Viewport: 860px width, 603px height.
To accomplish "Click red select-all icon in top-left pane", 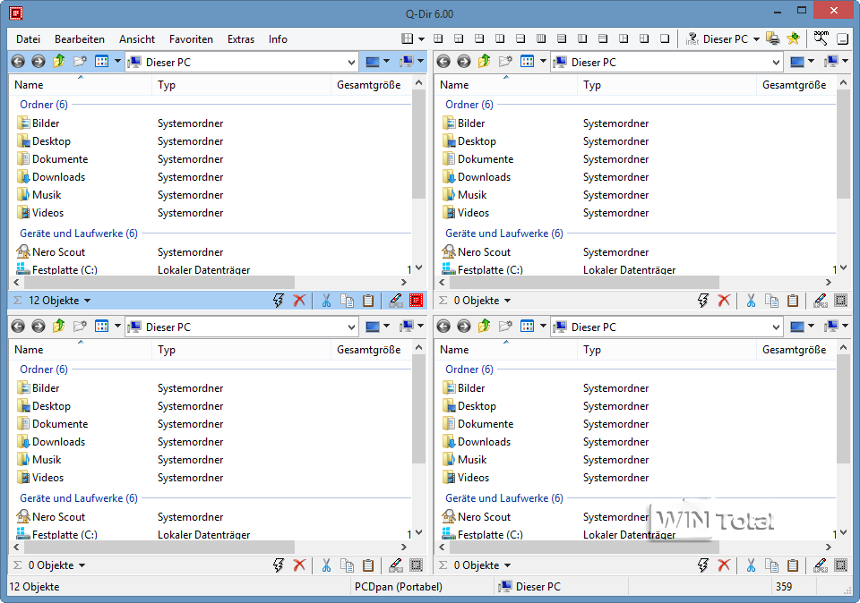I will click(x=417, y=300).
